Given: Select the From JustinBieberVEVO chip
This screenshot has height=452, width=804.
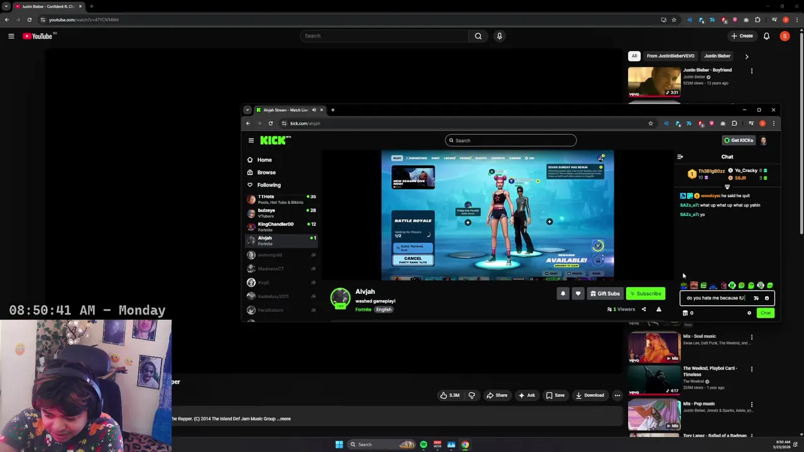Looking at the screenshot, I should 670,56.
